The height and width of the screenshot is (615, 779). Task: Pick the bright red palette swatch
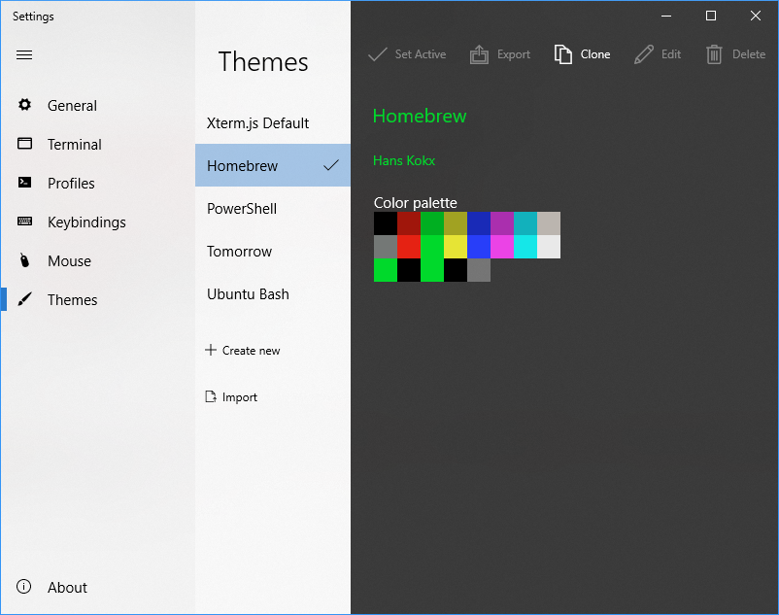pos(409,247)
